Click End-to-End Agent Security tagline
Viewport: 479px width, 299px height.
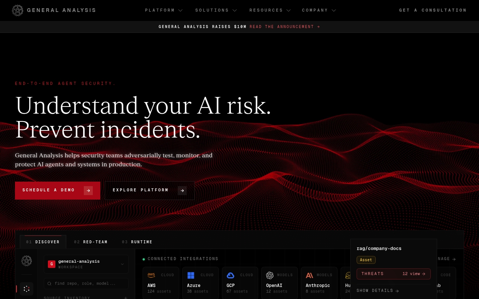65,84
